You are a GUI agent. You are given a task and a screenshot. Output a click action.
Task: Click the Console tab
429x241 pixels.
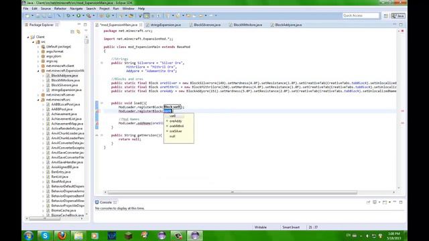(106, 202)
